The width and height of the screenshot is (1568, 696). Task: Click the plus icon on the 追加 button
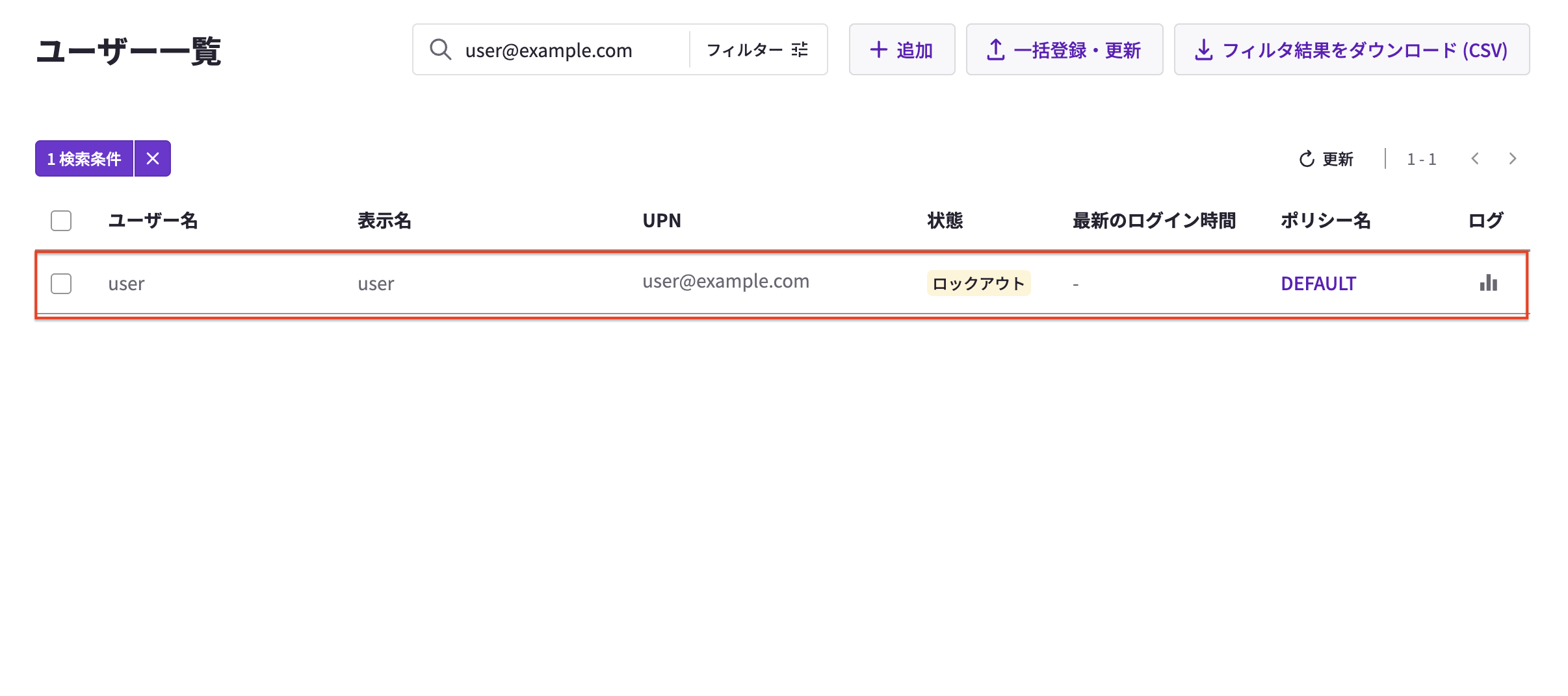pos(879,49)
